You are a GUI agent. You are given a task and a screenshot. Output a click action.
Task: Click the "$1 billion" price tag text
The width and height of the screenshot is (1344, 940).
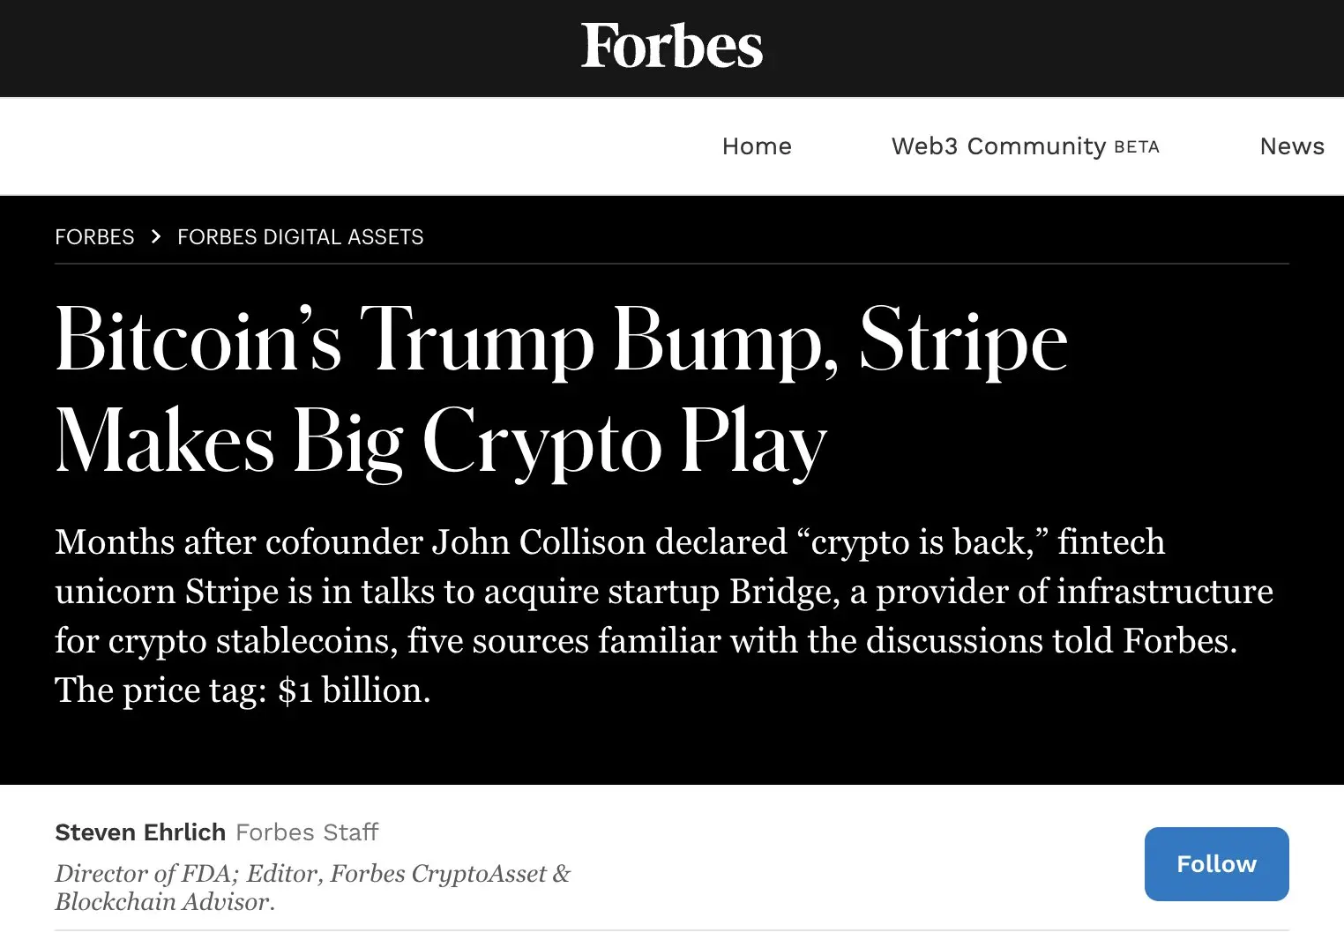[354, 690]
